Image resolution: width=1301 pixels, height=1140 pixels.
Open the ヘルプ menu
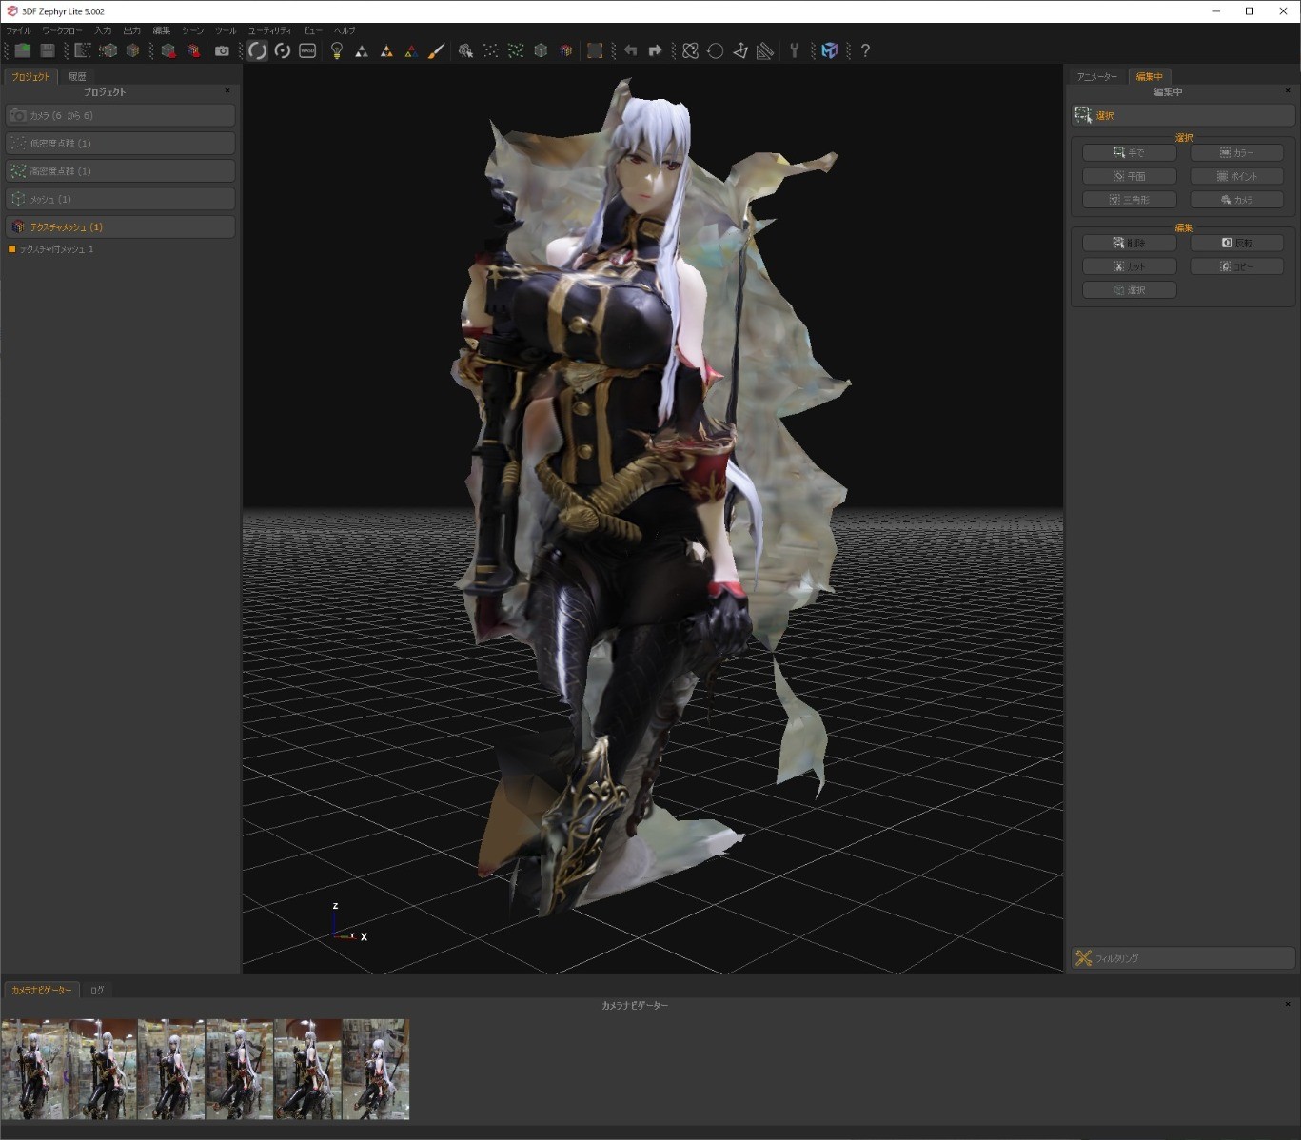345,30
